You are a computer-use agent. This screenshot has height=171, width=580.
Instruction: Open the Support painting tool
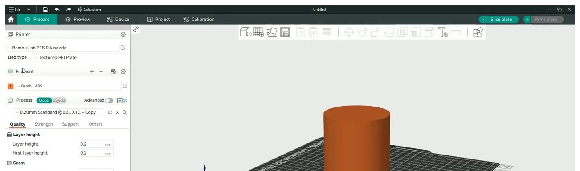[x=416, y=32]
